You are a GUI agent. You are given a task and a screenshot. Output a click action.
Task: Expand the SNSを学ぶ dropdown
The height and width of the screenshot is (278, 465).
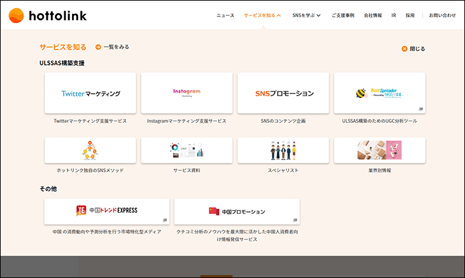307,16
